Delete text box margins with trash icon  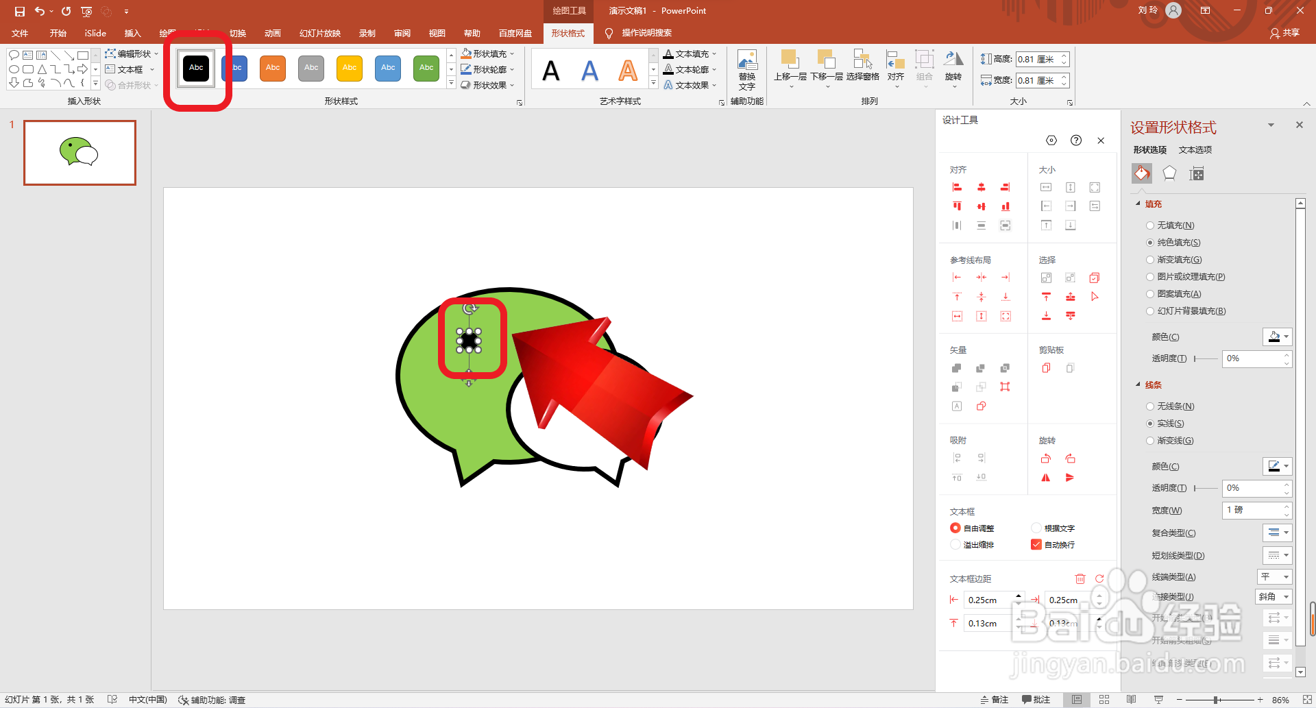click(1080, 578)
